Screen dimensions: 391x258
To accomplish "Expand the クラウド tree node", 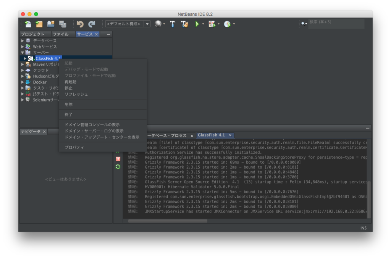I will (x=23, y=70).
